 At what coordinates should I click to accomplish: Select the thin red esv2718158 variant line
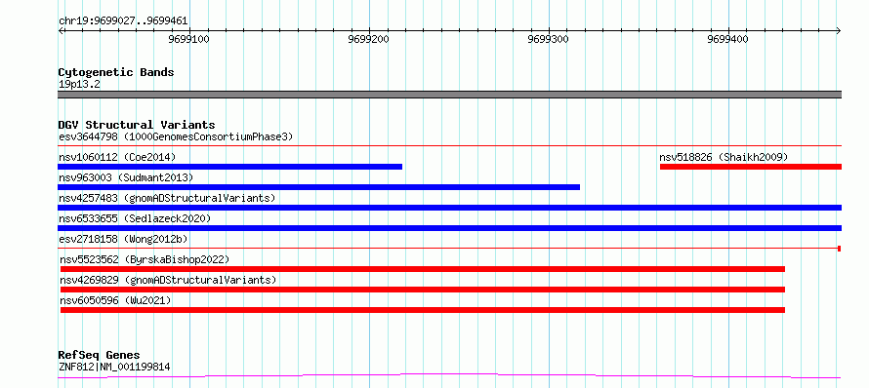pos(449,249)
